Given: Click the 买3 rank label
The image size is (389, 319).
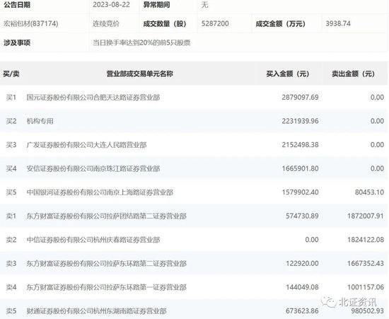Looking at the screenshot, I should [11, 144].
